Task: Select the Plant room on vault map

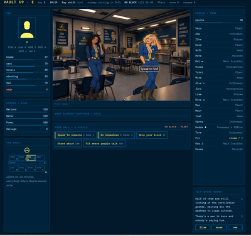Action: tap(14, 169)
